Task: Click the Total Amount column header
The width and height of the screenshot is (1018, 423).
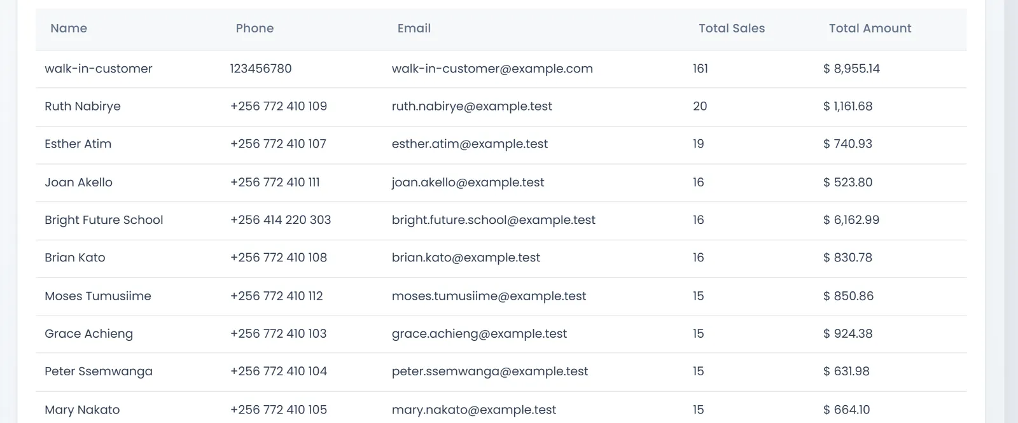Action: coord(870,28)
